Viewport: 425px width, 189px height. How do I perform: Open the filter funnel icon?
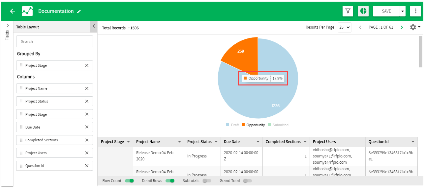pos(348,11)
